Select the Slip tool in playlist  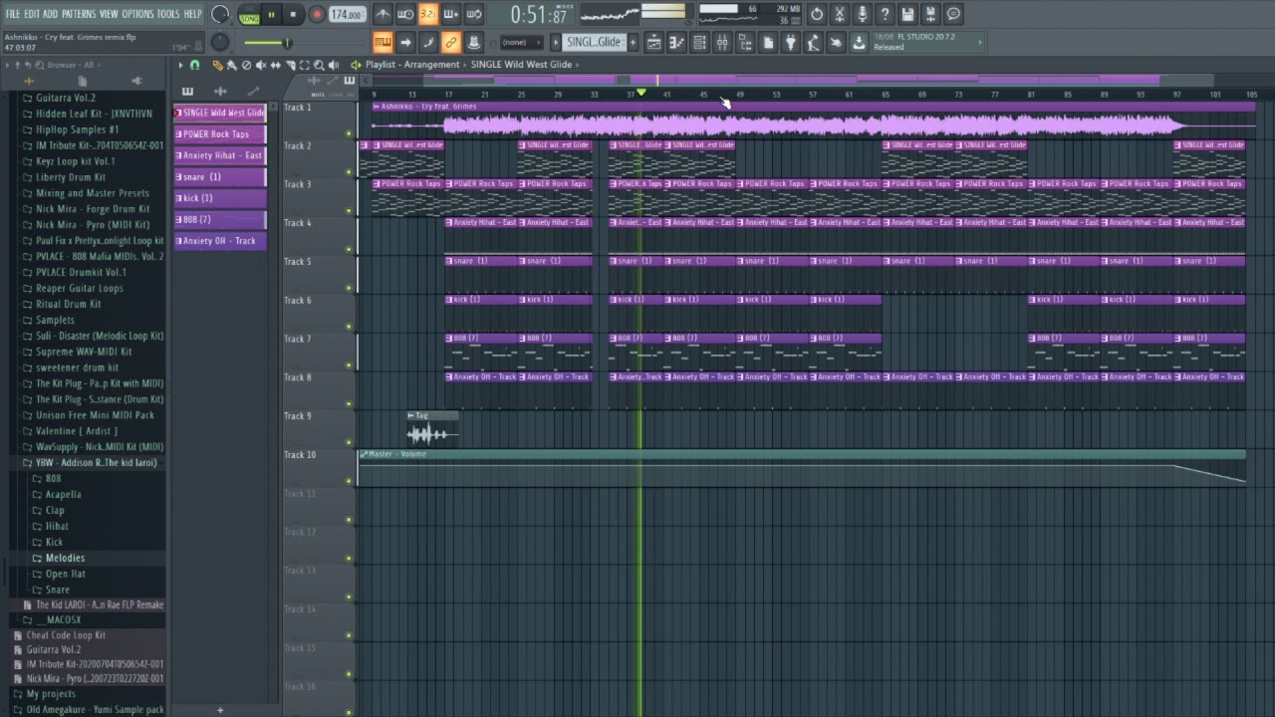(x=276, y=65)
